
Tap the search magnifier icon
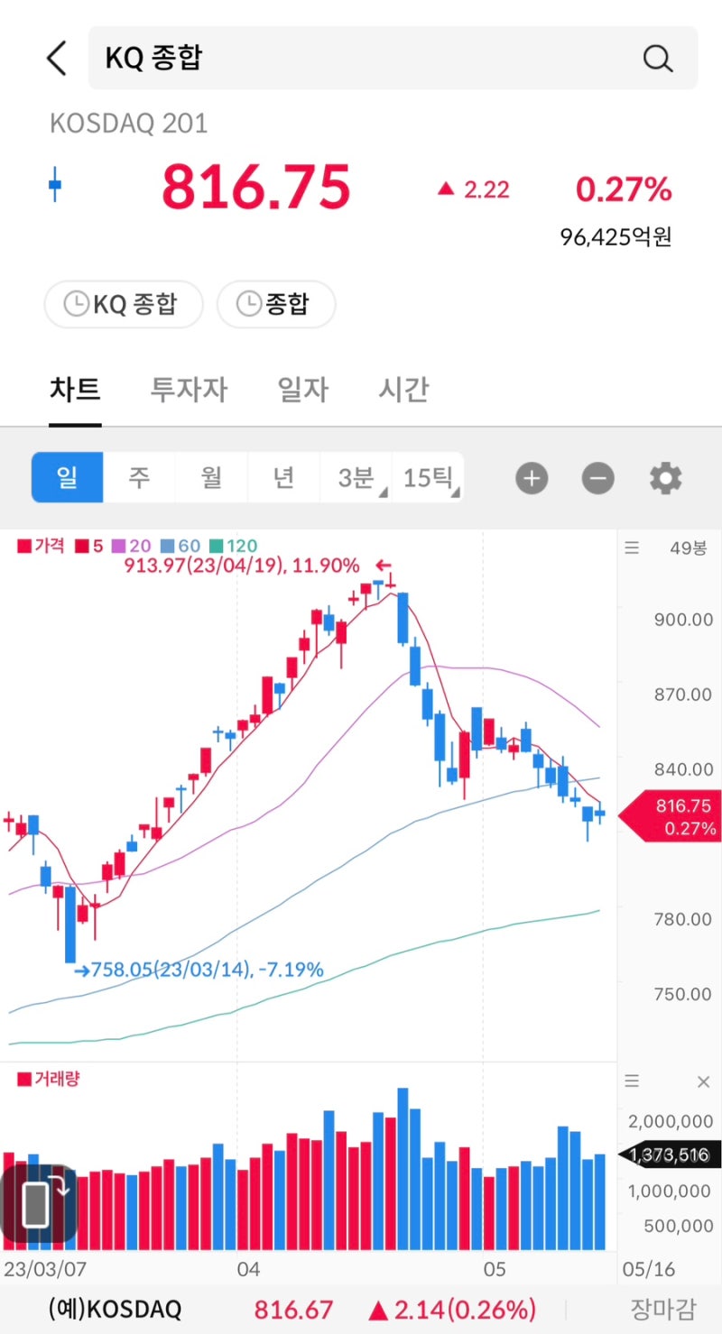tap(658, 58)
